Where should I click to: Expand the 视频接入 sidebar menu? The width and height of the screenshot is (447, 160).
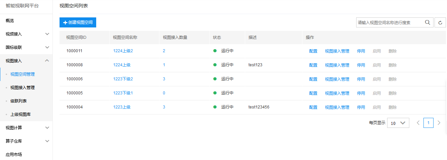tap(26, 34)
